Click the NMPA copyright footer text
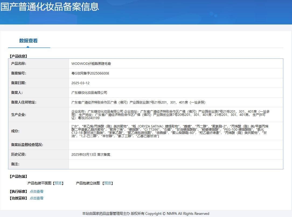Image resolution: width=292 pixels, height=217 pixels. 146,214
